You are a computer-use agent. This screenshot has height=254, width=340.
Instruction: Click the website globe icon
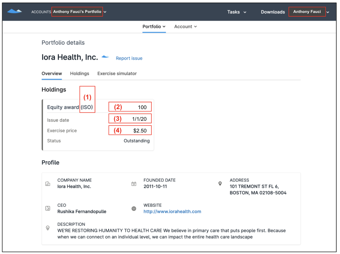coord(134,209)
